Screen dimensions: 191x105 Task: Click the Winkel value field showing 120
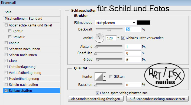coord(111,38)
